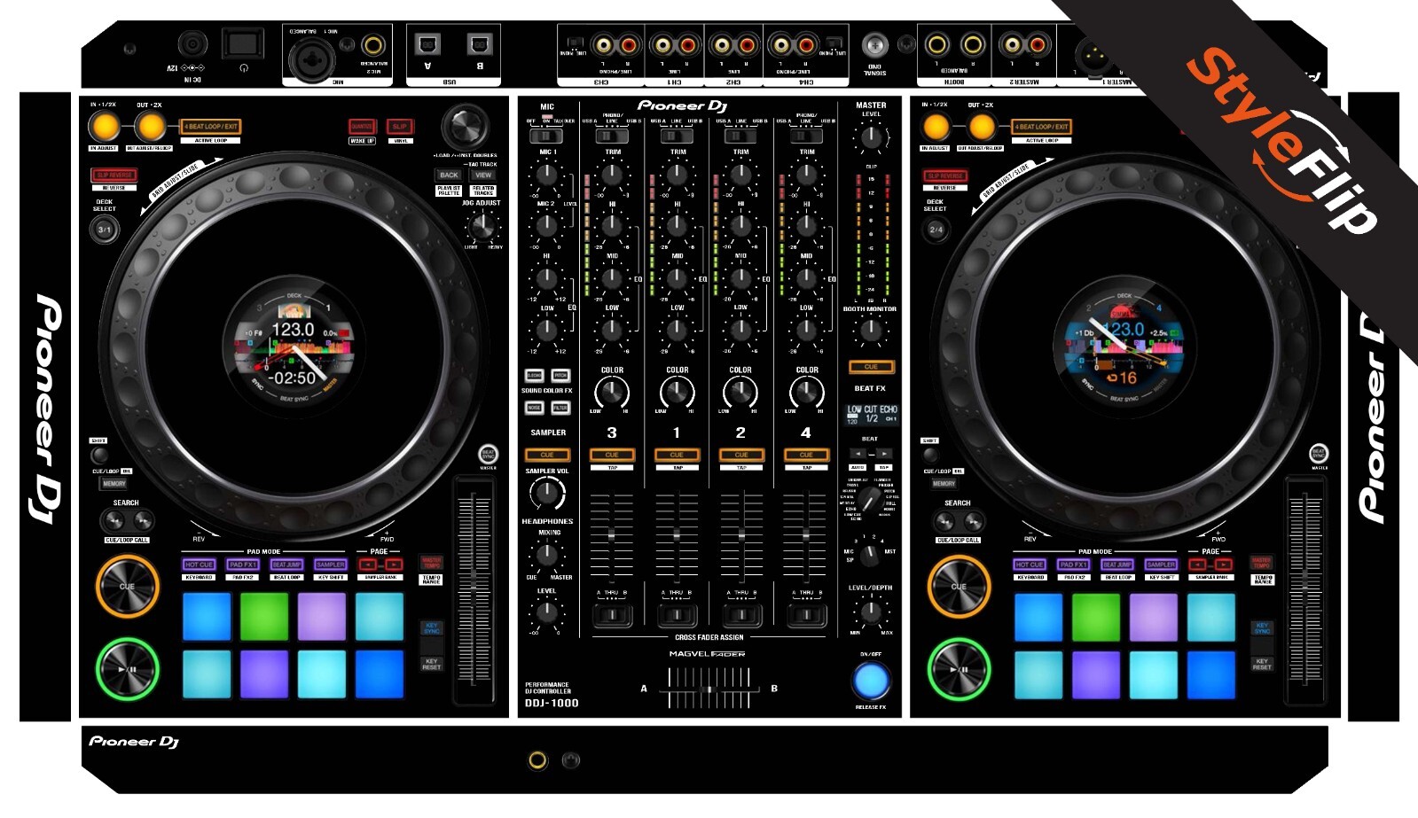The width and height of the screenshot is (1418, 818).
Task: Click left deck Search rewind button
Action: pyautogui.click(x=114, y=521)
